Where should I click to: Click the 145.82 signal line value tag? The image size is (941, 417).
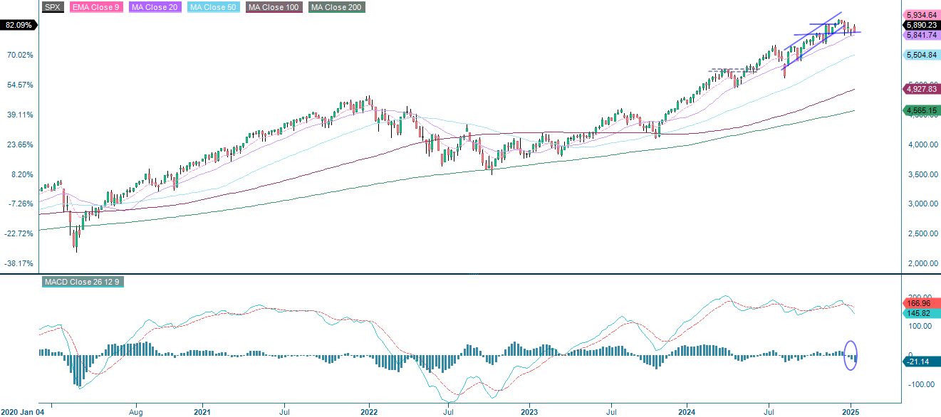click(x=918, y=313)
